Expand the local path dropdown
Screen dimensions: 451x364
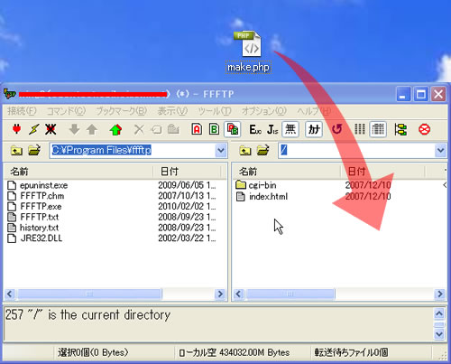point(221,150)
